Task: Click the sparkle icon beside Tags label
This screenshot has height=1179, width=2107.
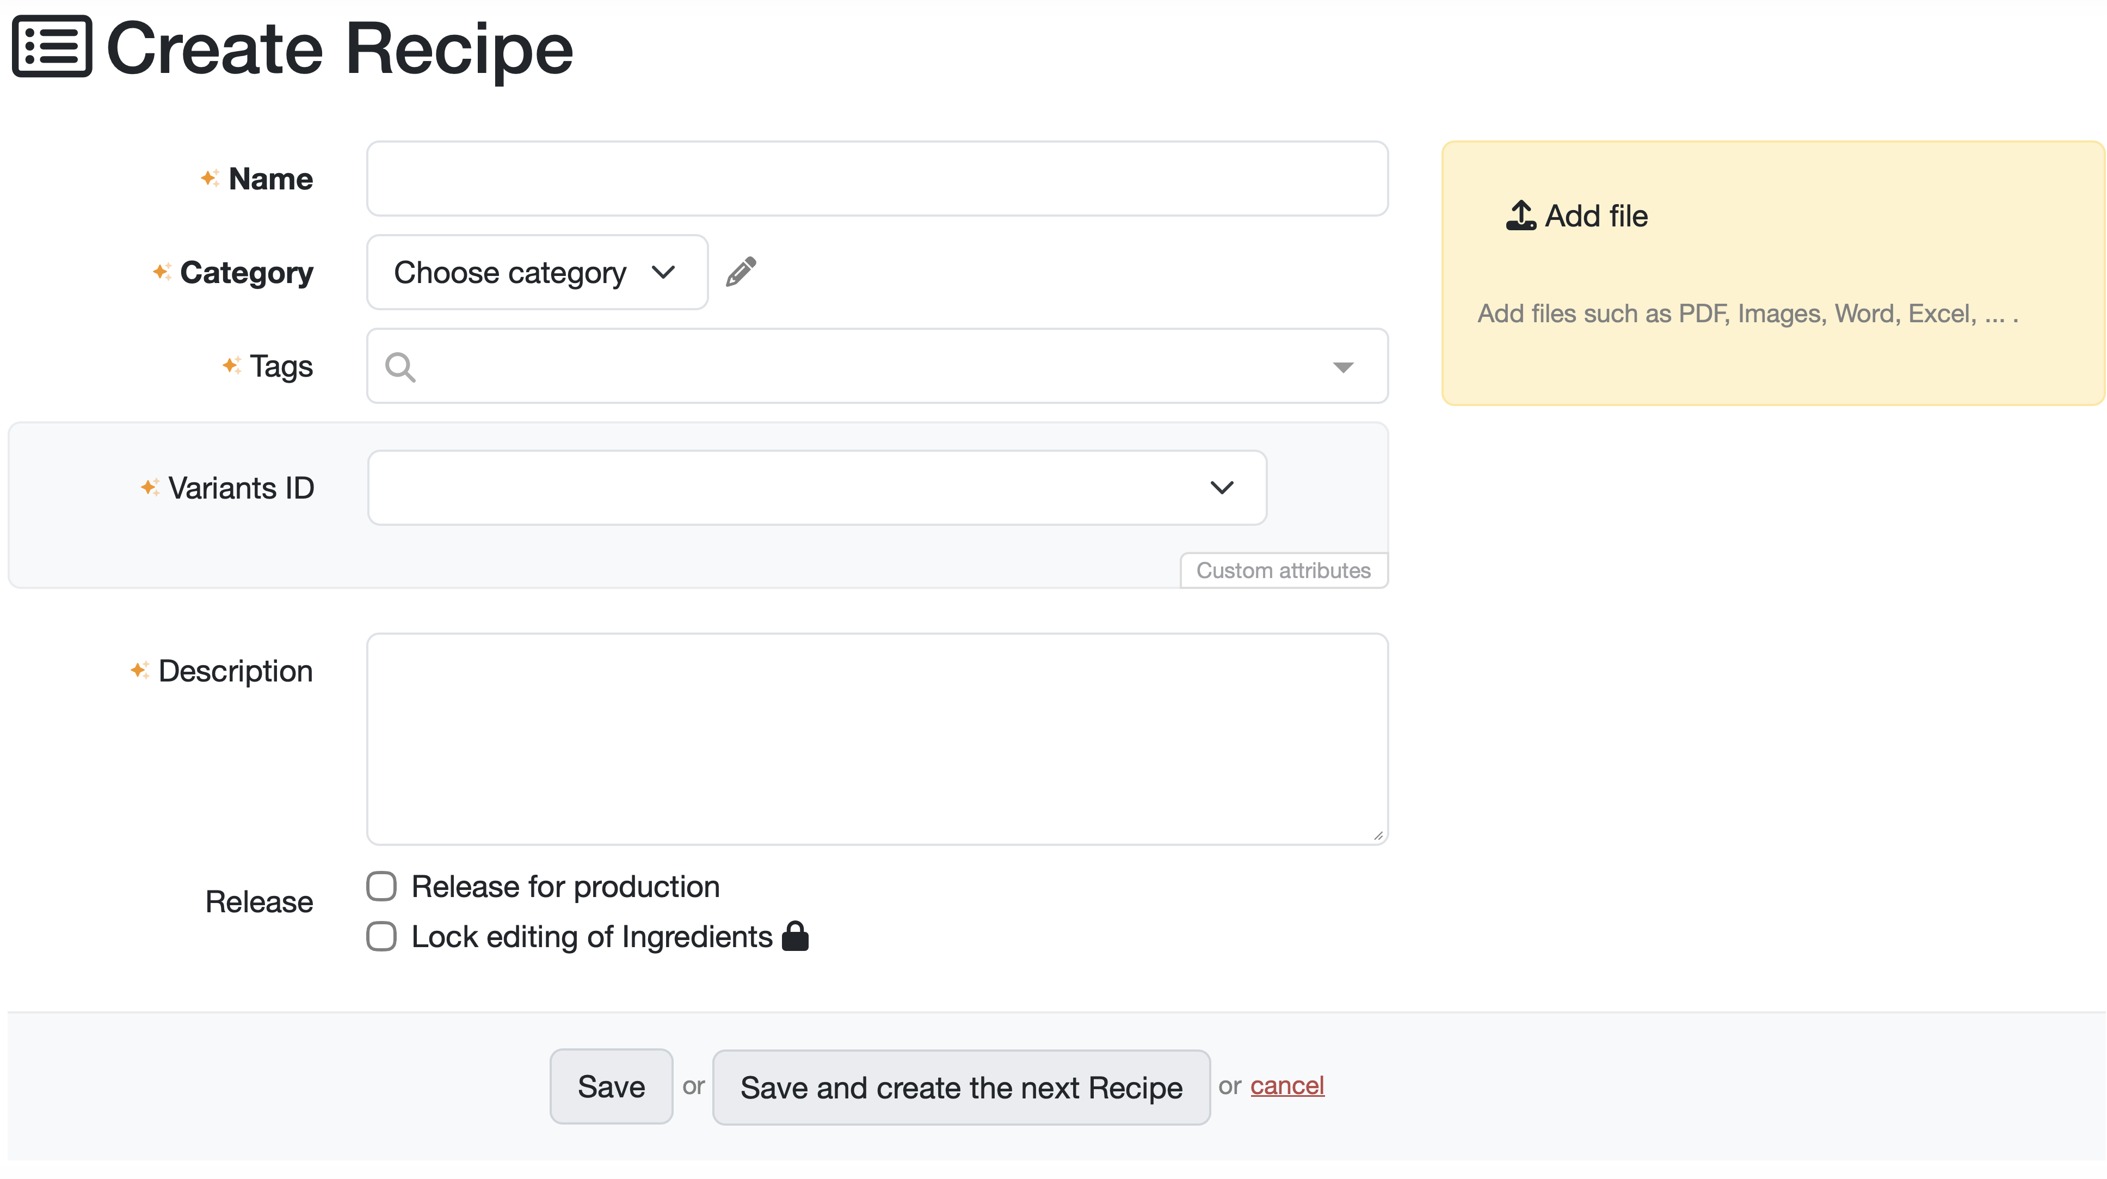Action: click(231, 366)
